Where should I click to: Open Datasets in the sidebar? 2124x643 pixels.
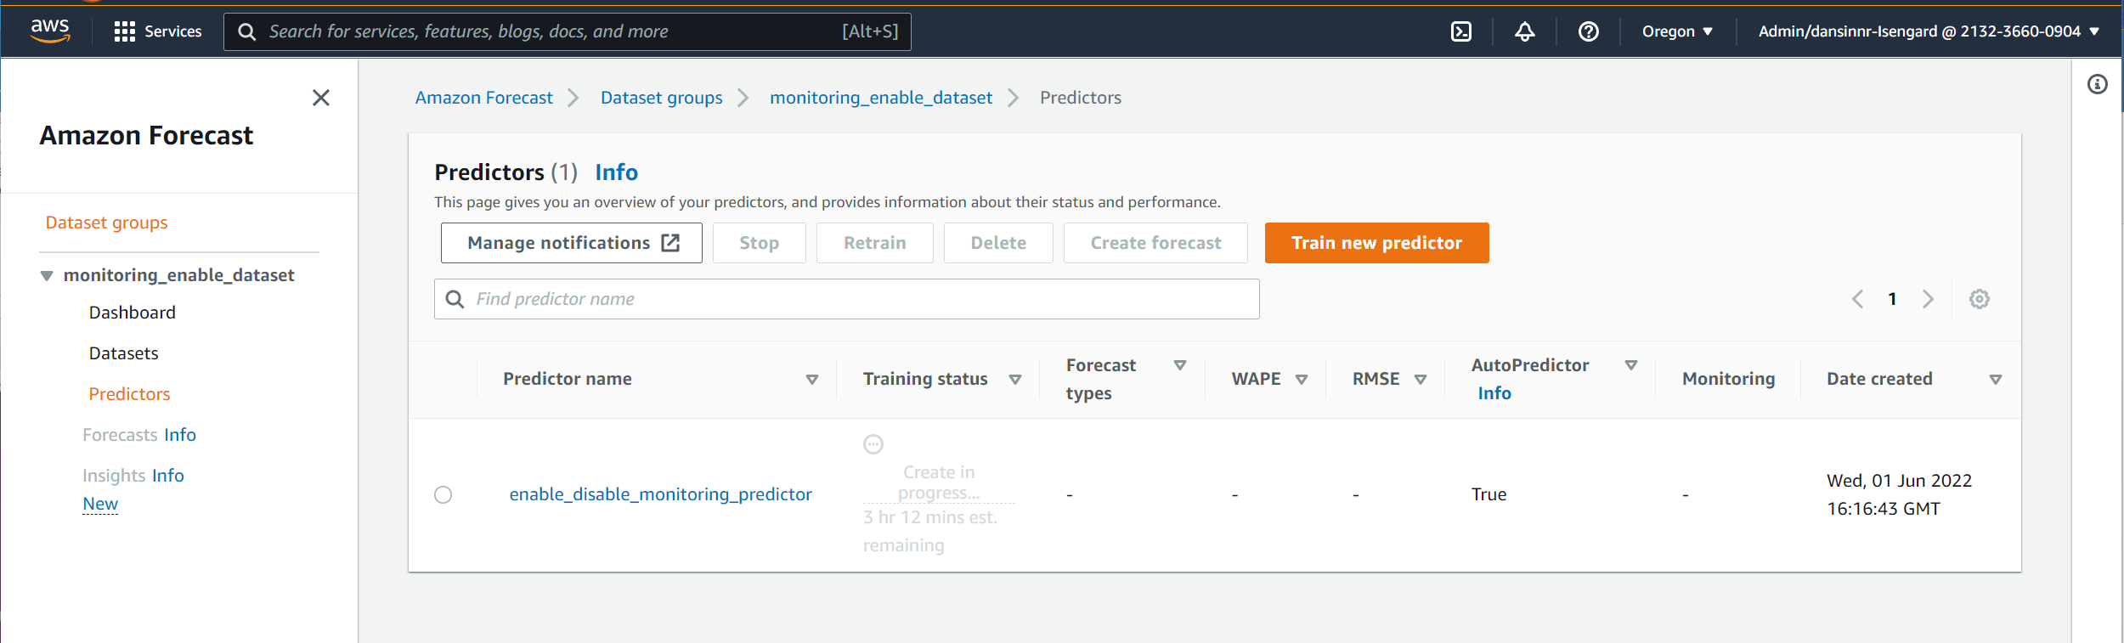124,353
